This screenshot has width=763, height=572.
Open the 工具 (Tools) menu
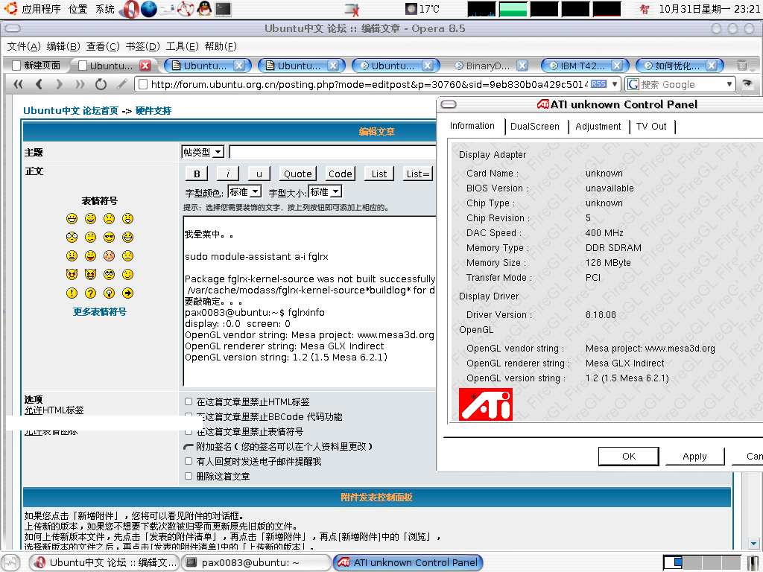182,46
